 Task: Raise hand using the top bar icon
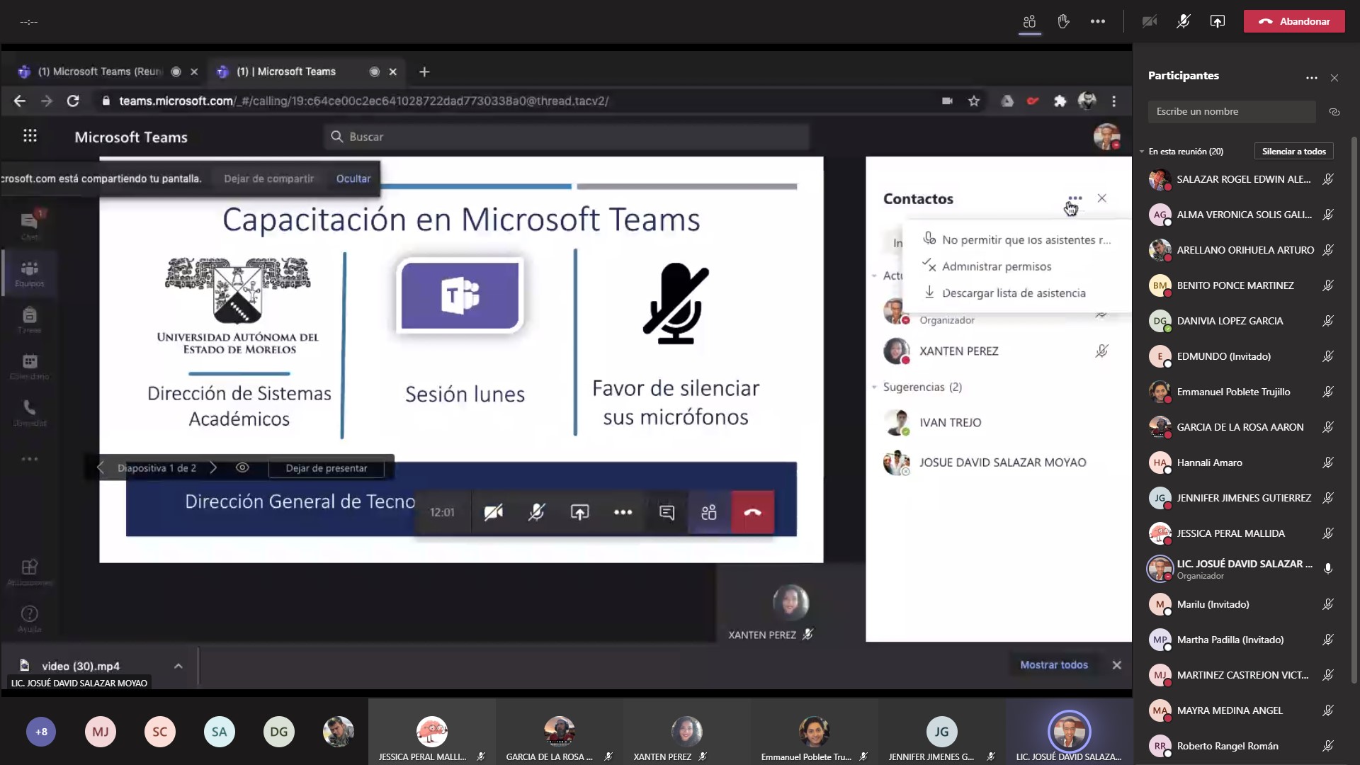pyautogui.click(x=1063, y=21)
